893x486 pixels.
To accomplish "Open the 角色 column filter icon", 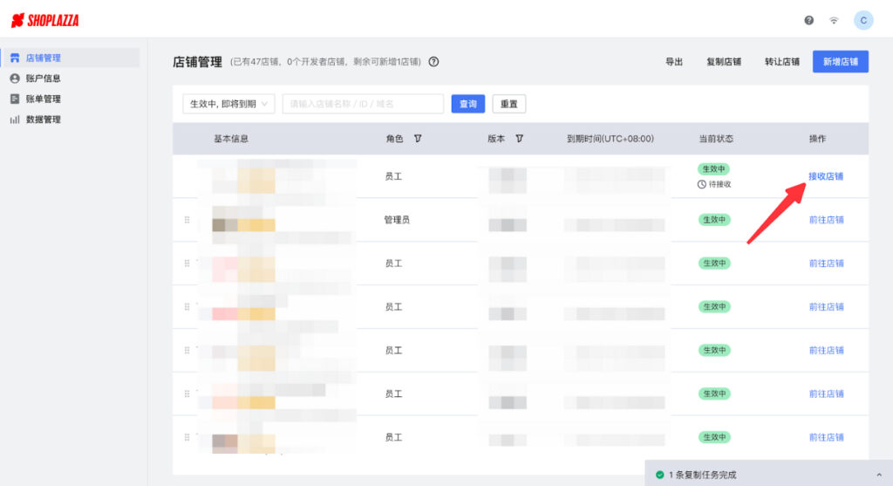I will [418, 139].
